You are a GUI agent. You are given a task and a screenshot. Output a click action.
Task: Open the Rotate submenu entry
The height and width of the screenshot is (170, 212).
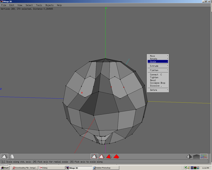[158, 59]
